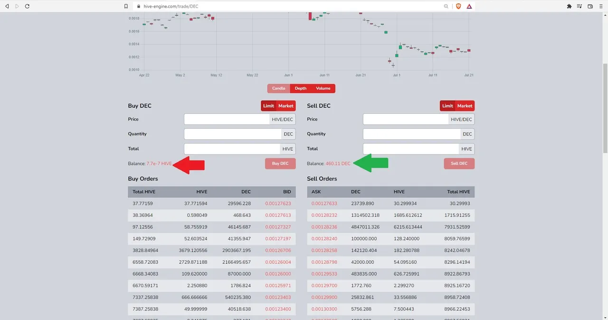Open the Brave Shields lion icon
Image resolution: width=608 pixels, height=320 pixels.
click(x=458, y=6)
